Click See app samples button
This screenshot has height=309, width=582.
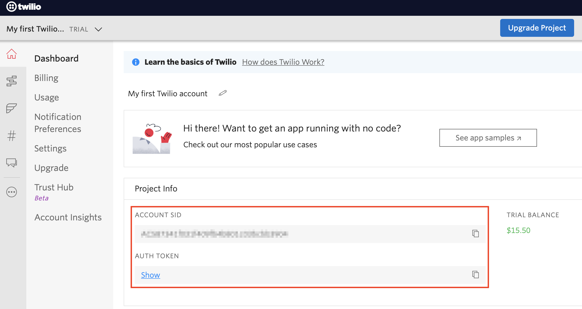488,138
